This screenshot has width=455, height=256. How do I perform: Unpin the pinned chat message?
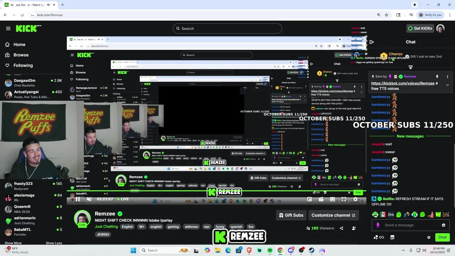[x=437, y=76]
